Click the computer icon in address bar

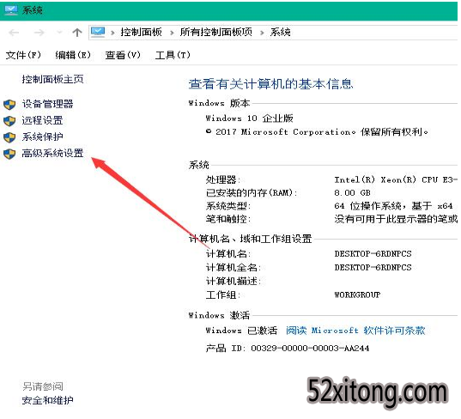(98, 32)
